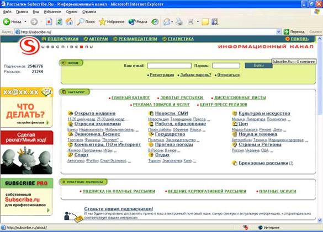Open the Media (Медиа) toolbar button
Viewport: 323px width, 232px height.
[x=137, y=21]
